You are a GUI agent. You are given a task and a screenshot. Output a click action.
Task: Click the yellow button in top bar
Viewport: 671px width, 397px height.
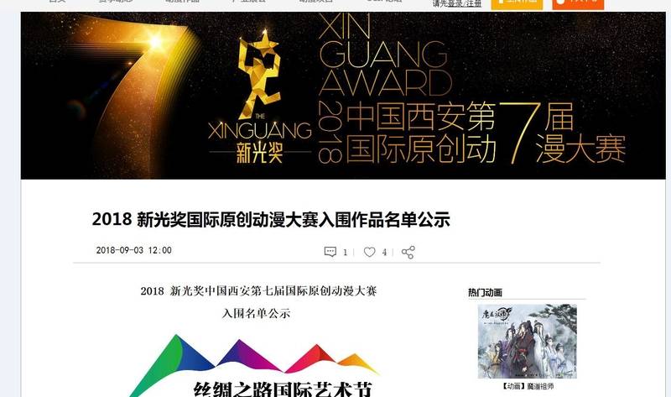[517, 3]
